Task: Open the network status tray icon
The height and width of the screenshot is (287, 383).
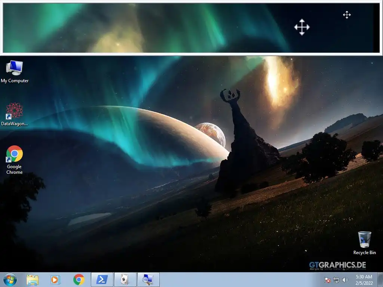Action: 336,280
